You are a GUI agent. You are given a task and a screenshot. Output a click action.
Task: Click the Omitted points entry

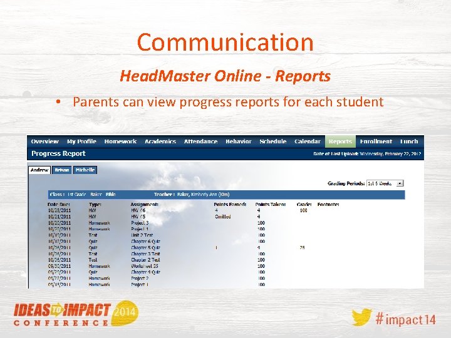(223, 217)
